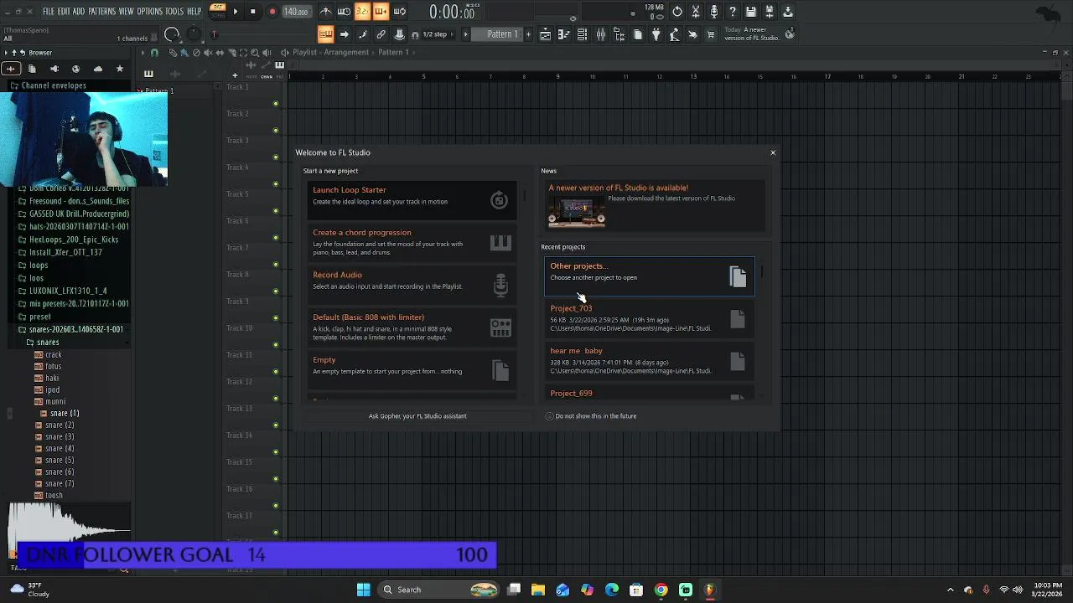Open the PATTERNS menu

tap(101, 12)
